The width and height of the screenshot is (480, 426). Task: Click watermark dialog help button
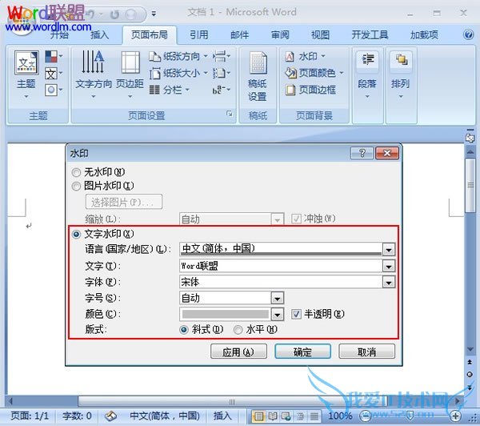pos(362,153)
